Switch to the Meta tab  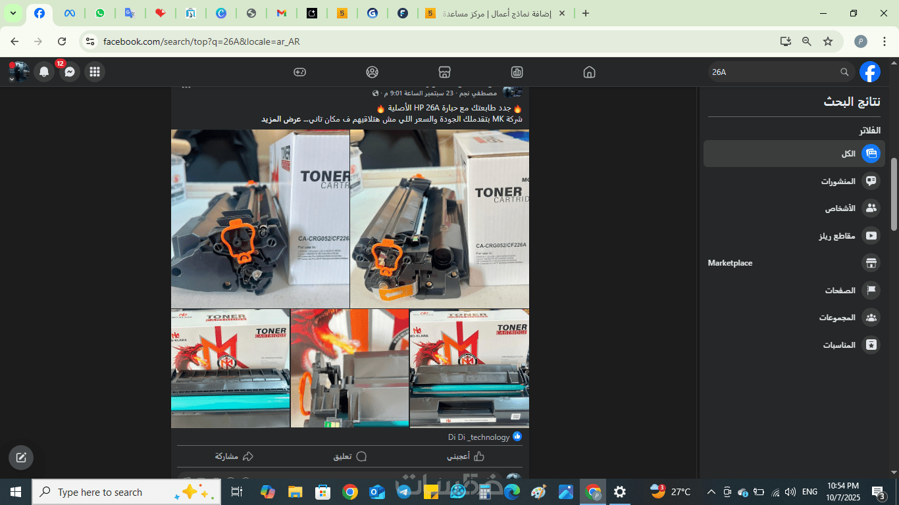click(70, 13)
